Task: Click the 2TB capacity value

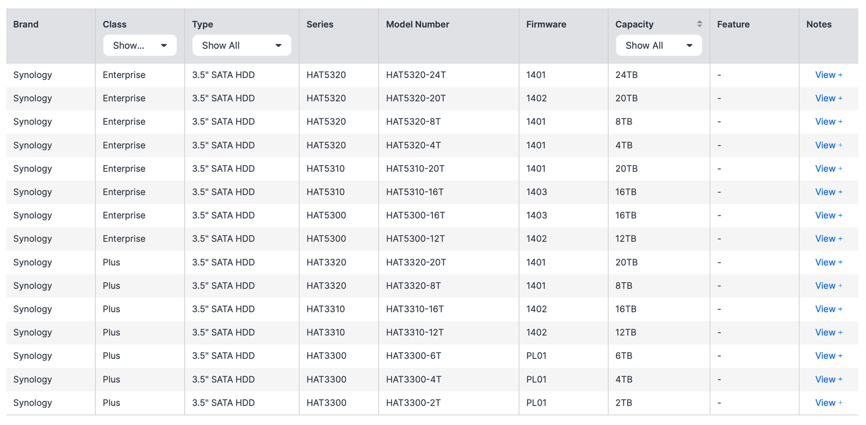Action: click(x=624, y=403)
